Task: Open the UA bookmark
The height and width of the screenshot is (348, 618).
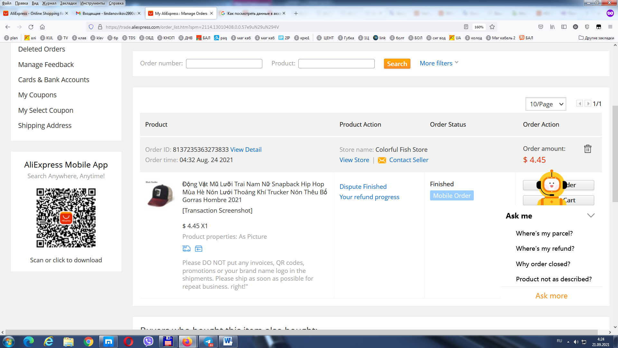Action: pyautogui.click(x=455, y=38)
